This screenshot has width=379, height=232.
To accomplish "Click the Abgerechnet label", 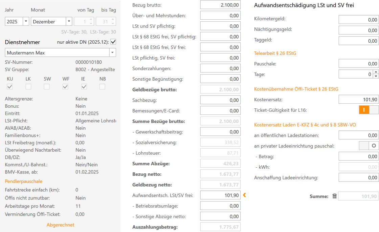I will click(60, 225).
